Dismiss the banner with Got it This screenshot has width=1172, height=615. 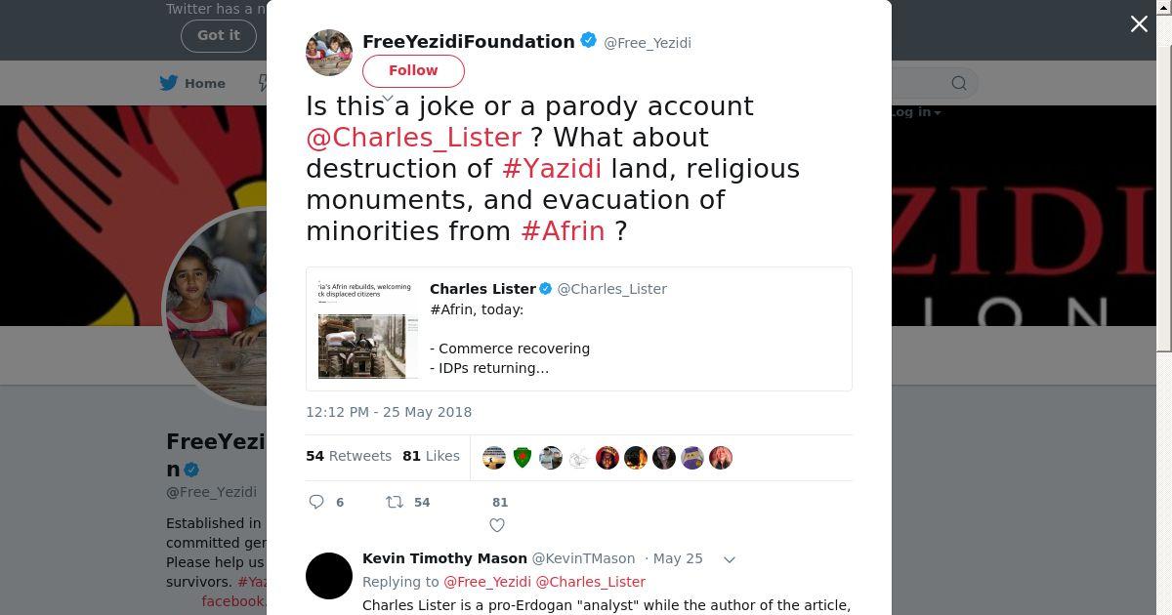click(218, 35)
